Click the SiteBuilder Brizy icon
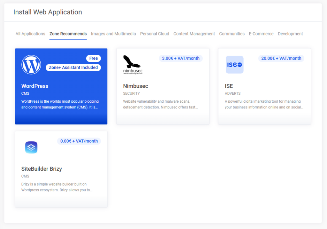This screenshot has height=229, width=327. [x=31, y=147]
